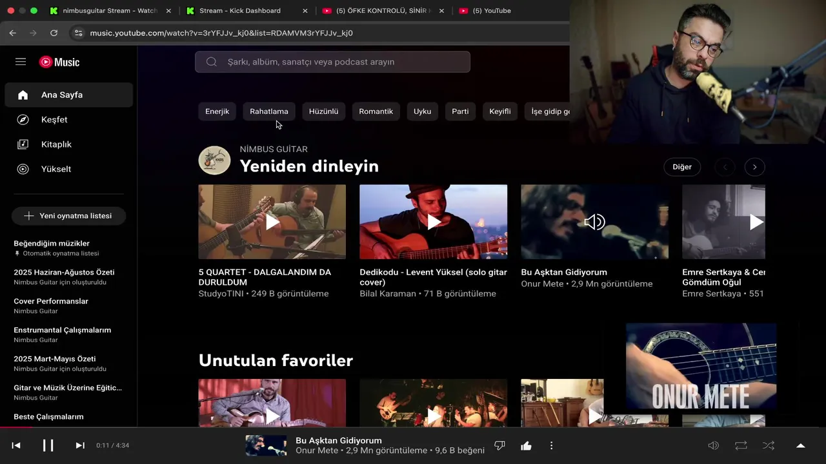Select the Enerjik mood chip
Viewport: 826px width, 464px height.
click(217, 111)
